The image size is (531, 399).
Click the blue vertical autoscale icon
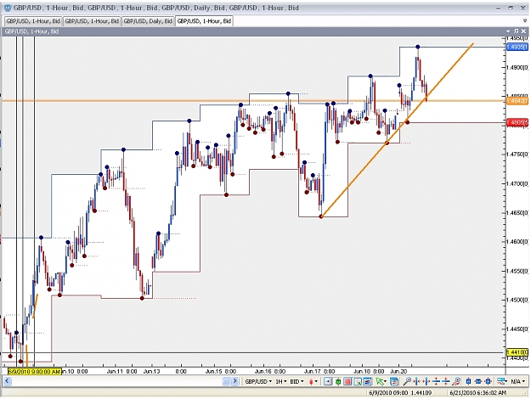pos(468,381)
